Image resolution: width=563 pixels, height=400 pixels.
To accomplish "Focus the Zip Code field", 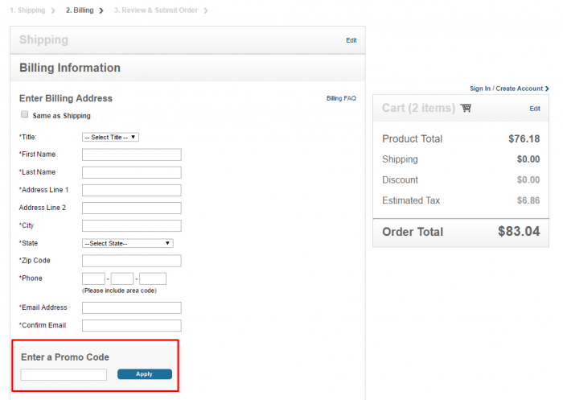I will coord(132,261).
